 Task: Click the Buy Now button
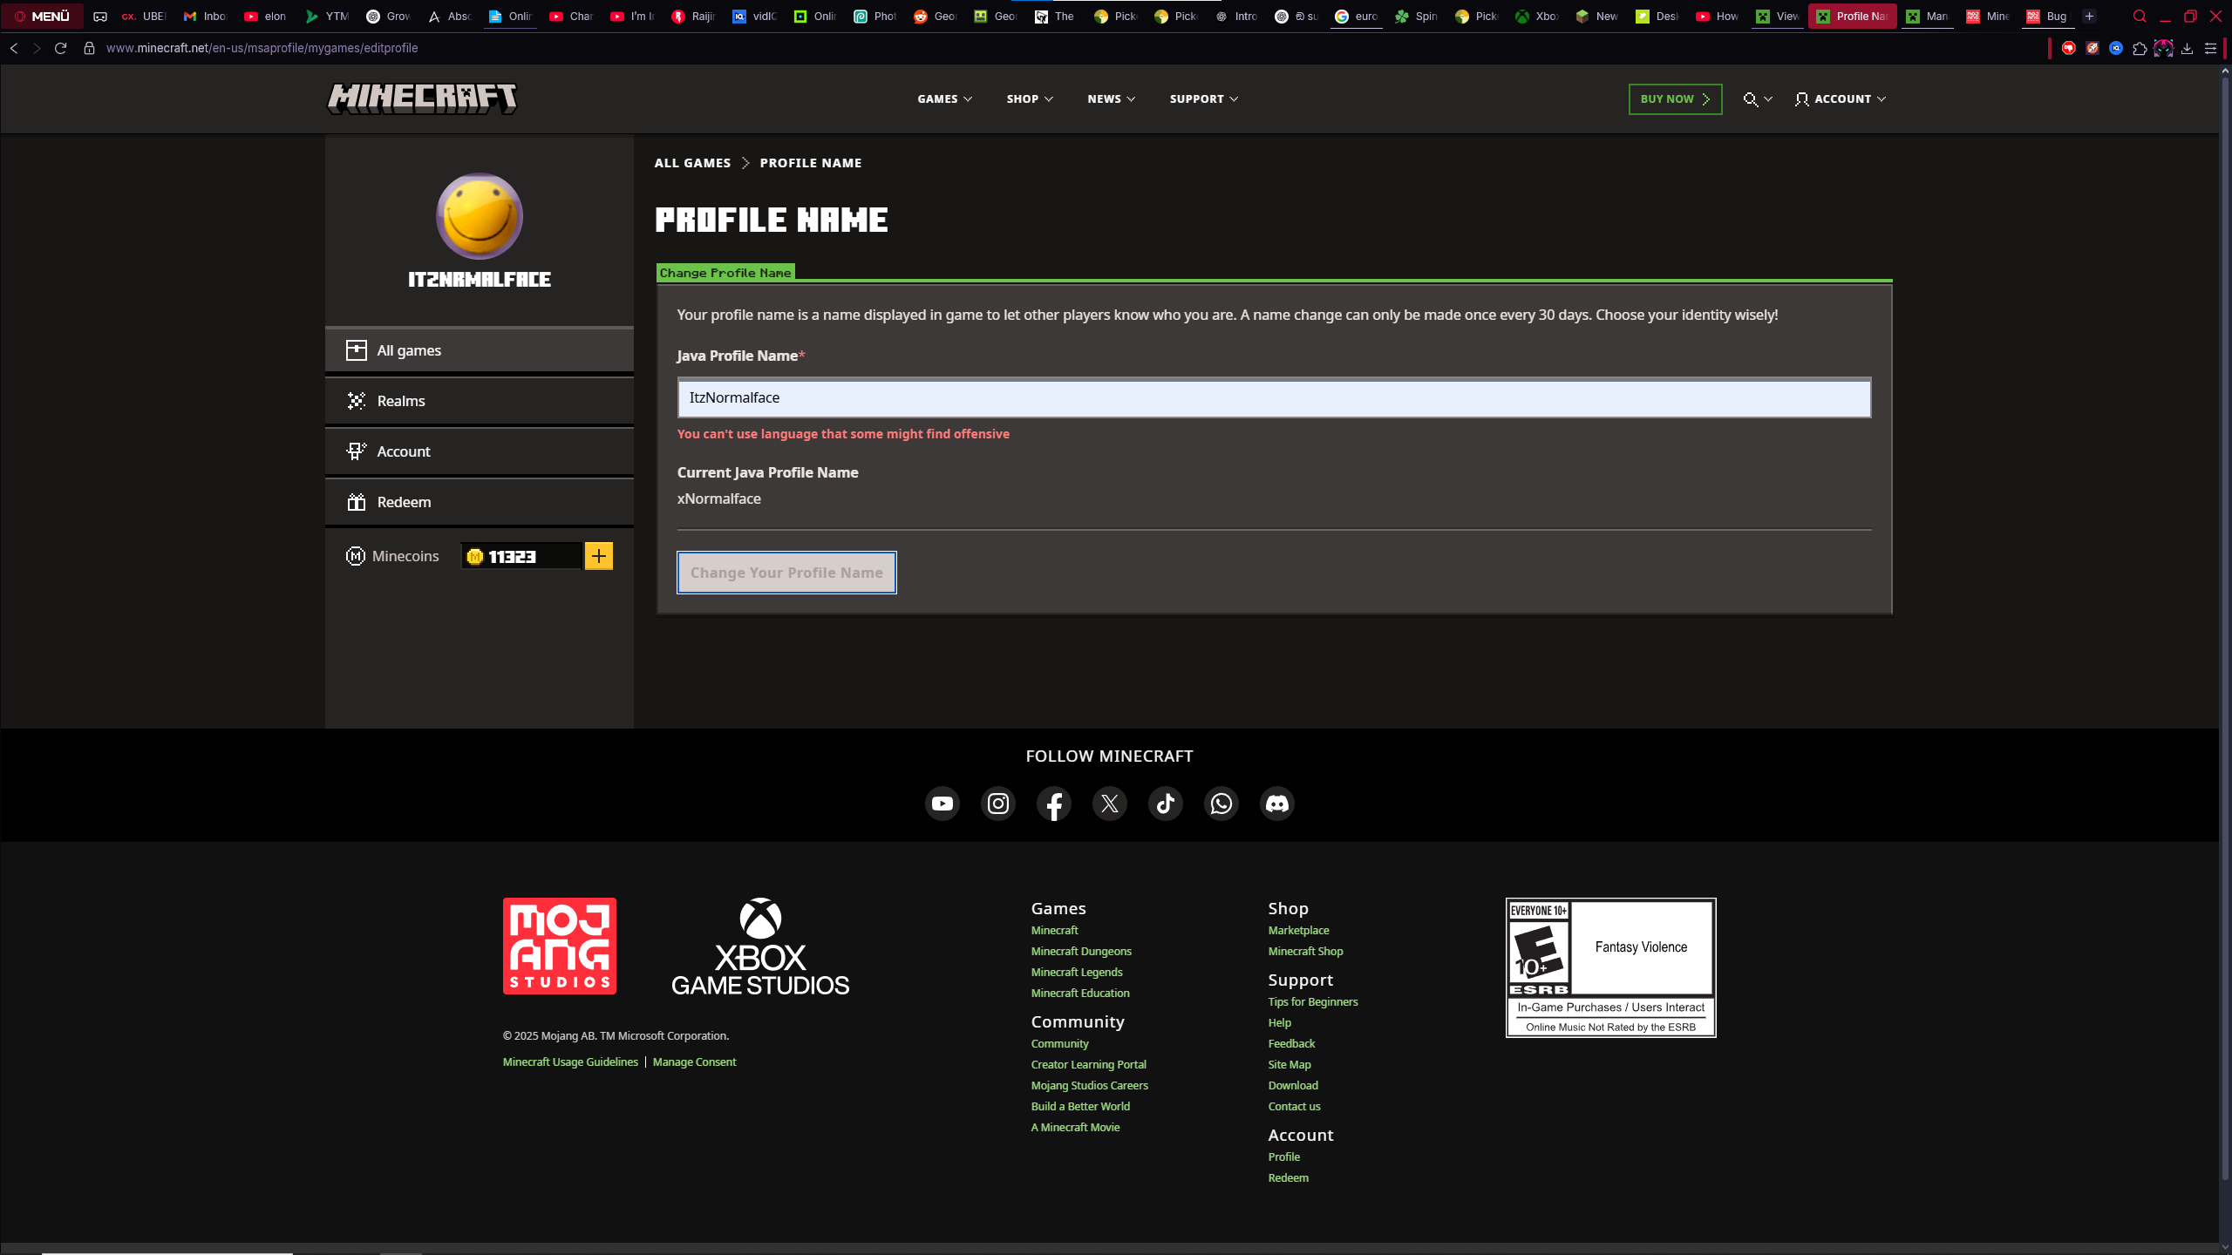coord(1675,99)
